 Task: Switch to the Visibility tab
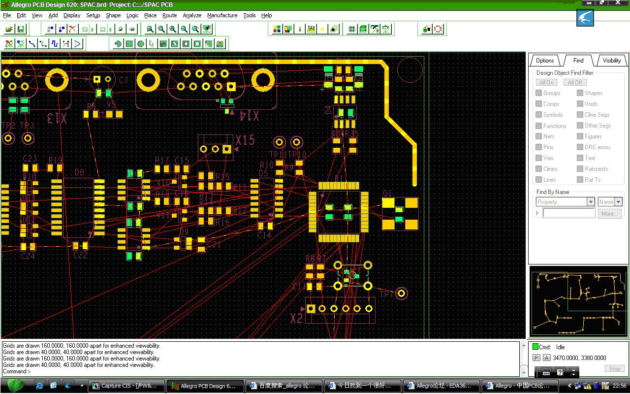coord(612,61)
